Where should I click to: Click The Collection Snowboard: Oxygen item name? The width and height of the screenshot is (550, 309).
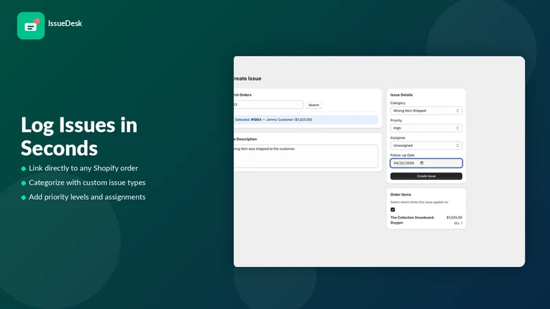tap(412, 220)
